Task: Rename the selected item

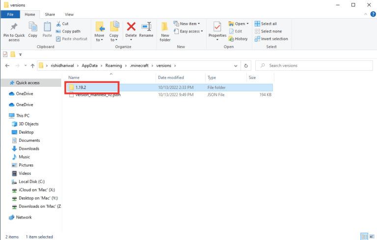Action: 146,30
